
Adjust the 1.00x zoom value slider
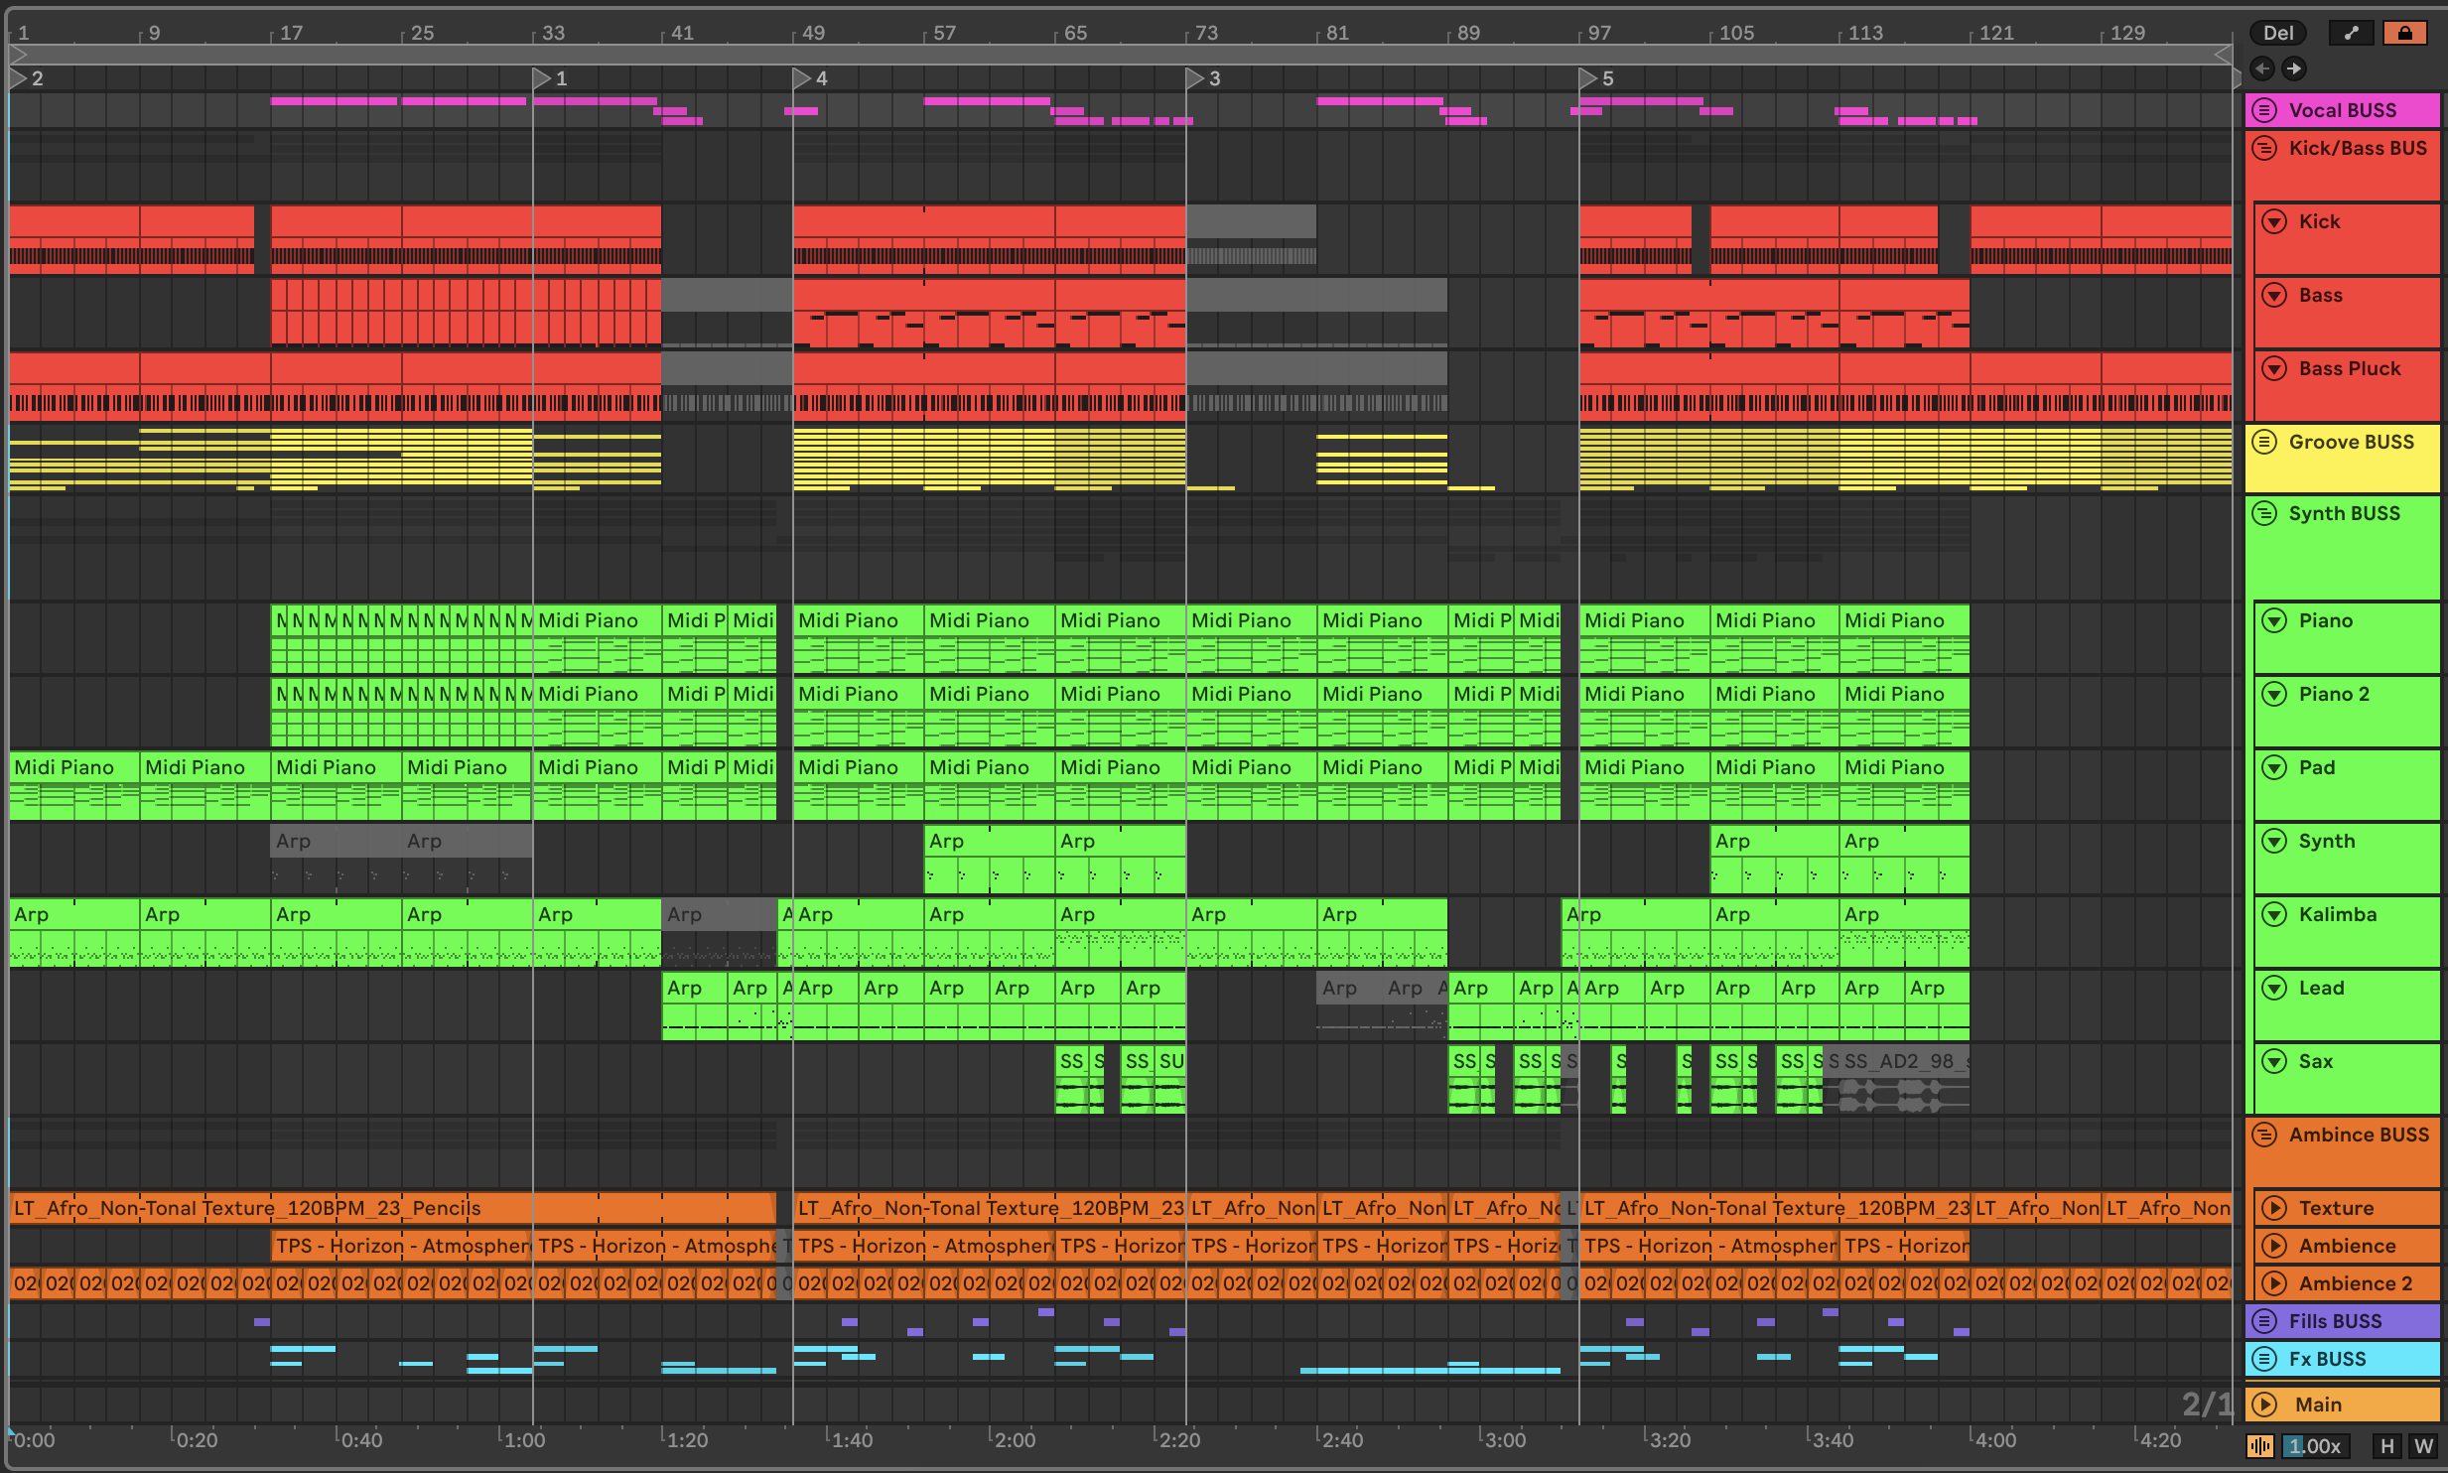[x=2314, y=1446]
